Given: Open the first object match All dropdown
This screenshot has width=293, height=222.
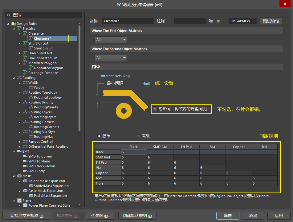Looking at the screenshot, I should [111, 40].
